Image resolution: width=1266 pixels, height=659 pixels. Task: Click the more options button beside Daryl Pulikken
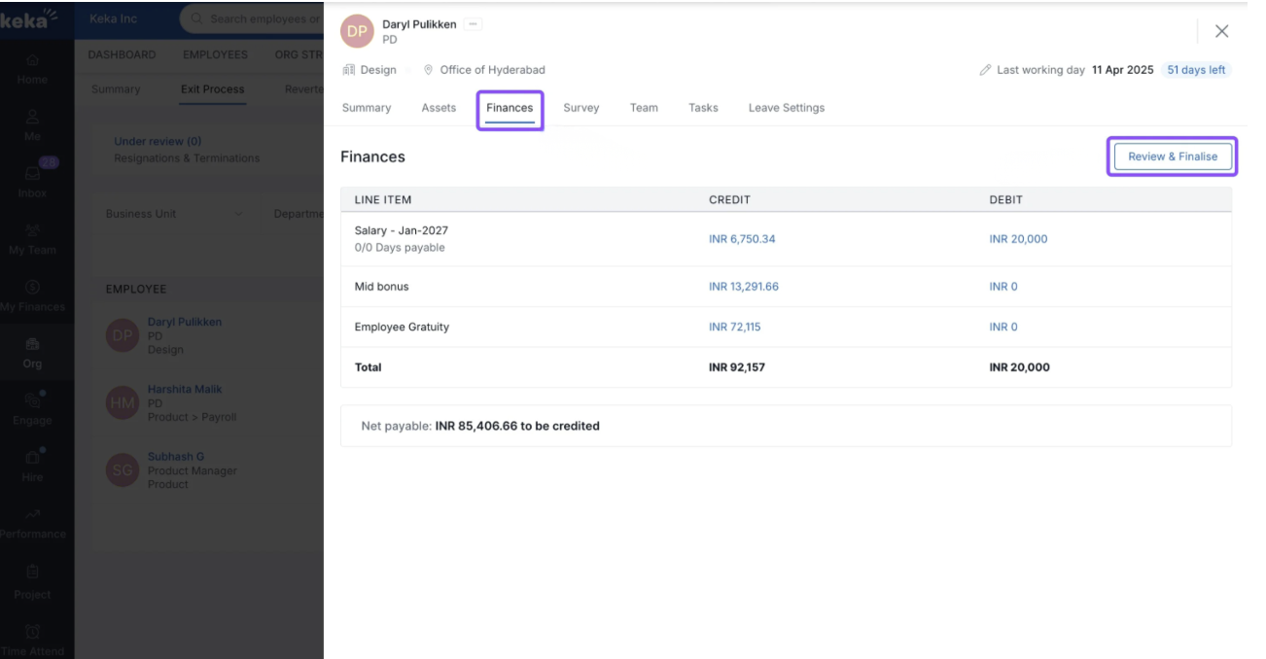click(x=474, y=24)
